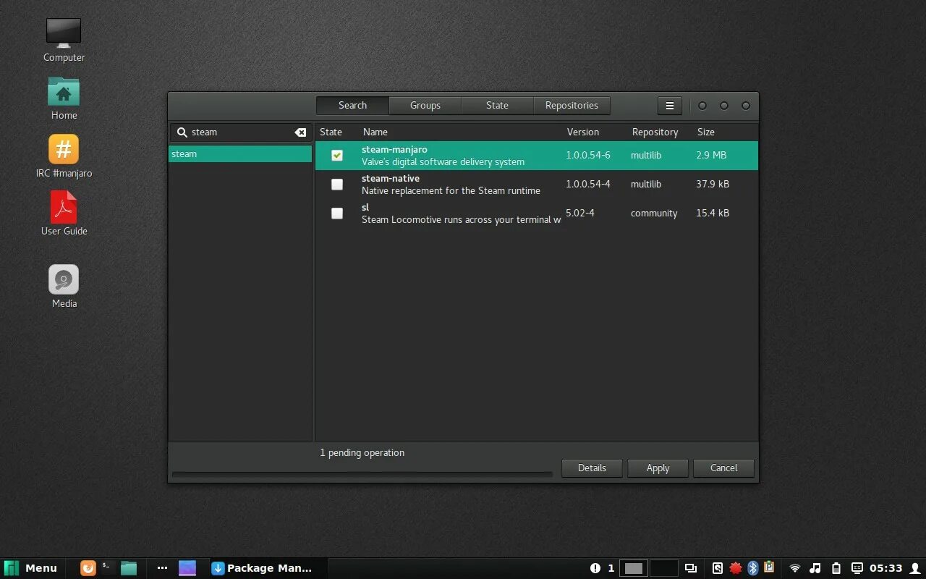The height and width of the screenshot is (579, 926).
Task: Select the steam-native package name
Action: pyautogui.click(x=391, y=179)
